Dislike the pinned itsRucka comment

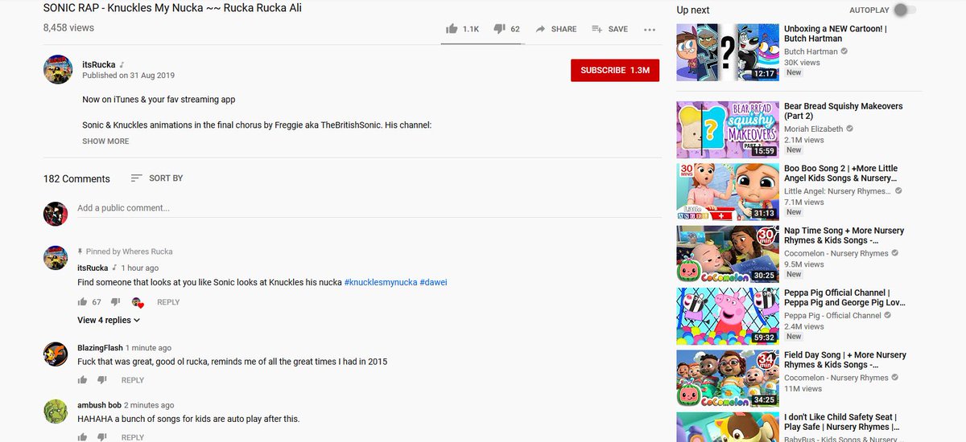click(x=115, y=302)
